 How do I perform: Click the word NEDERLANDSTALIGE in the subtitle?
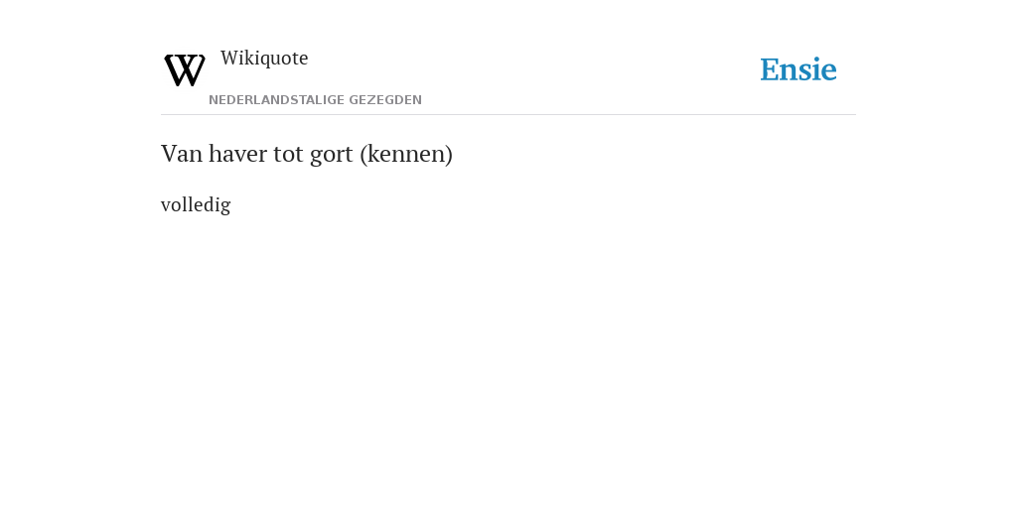point(276,100)
